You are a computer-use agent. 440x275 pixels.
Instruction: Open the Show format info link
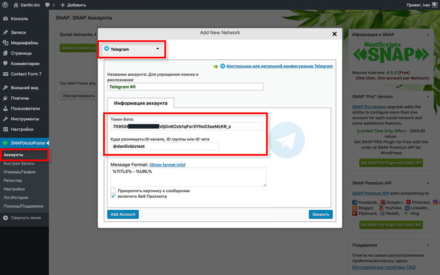pyautogui.click(x=167, y=165)
